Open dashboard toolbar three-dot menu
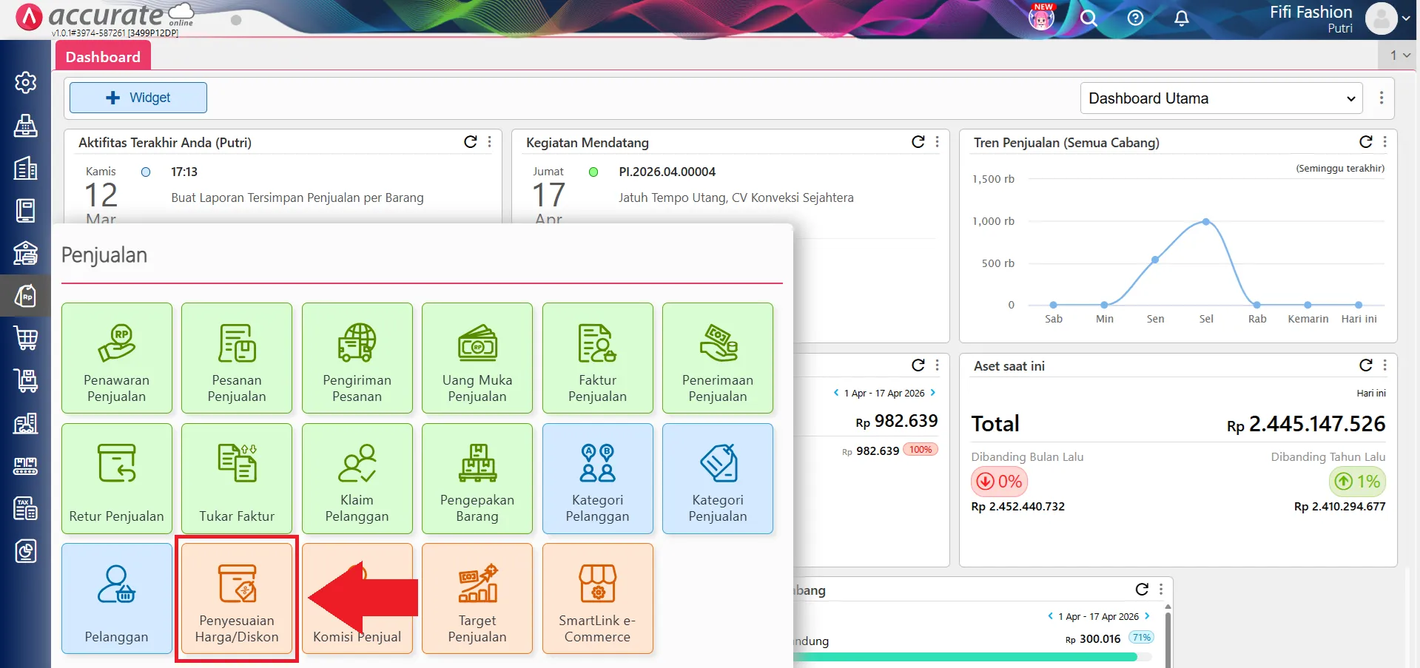The image size is (1420, 668). [x=1382, y=98]
